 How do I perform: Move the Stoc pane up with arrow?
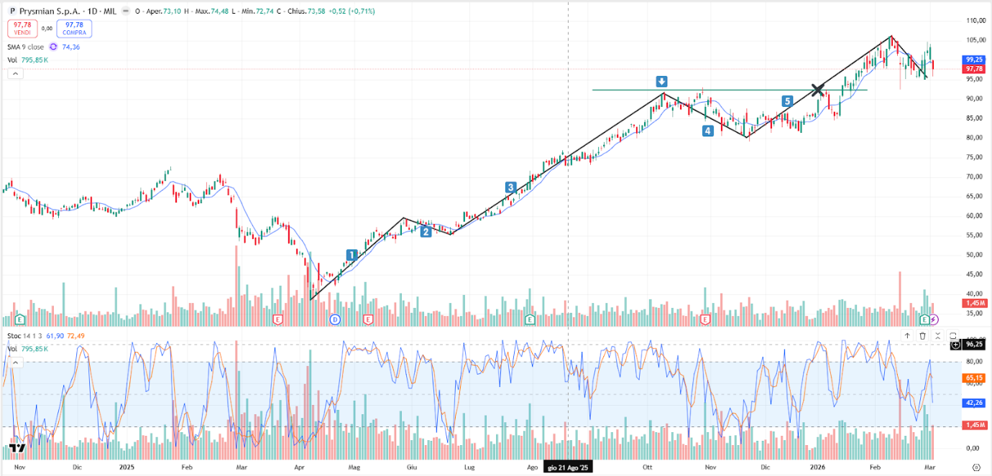(x=907, y=335)
